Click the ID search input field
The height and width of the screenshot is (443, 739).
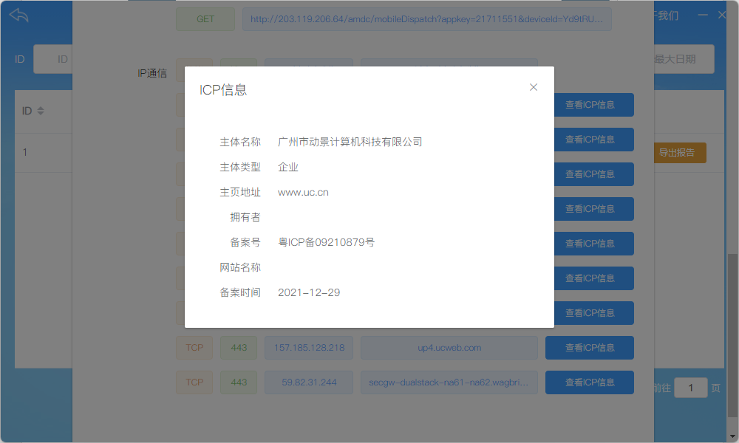(x=52, y=59)
